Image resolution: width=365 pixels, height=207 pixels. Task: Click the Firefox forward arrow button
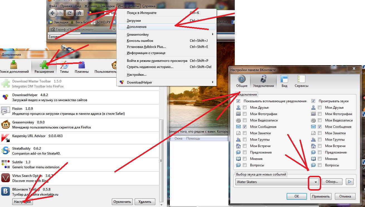(x=61, y=13)
